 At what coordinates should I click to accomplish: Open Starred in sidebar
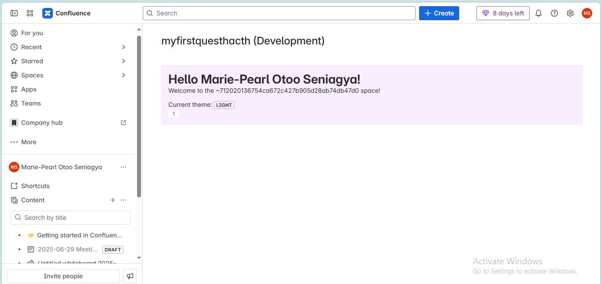click(32, 61)
